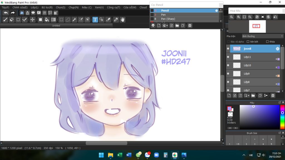Select the Eyedropper tool
The width and height of the screenshot is (285, 160).
[116, 20]
